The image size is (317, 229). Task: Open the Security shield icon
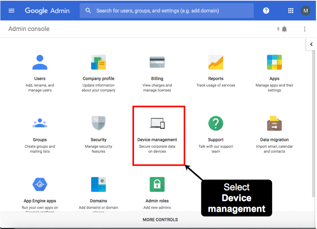[99, 123]
